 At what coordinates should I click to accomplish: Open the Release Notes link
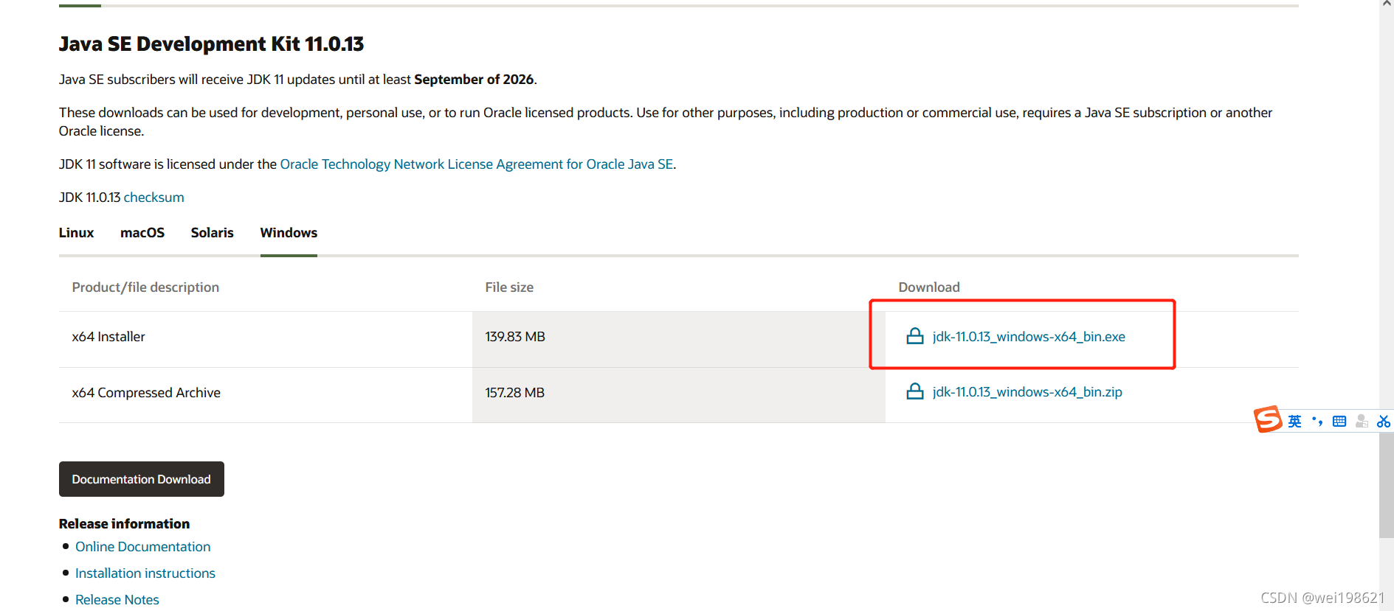117,600
